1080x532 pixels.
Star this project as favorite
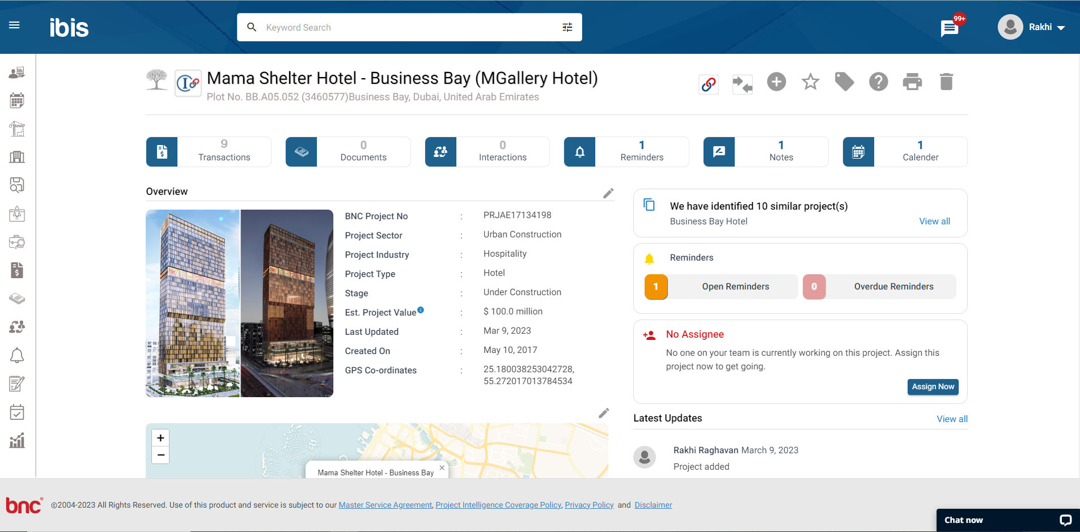(810, 82)
